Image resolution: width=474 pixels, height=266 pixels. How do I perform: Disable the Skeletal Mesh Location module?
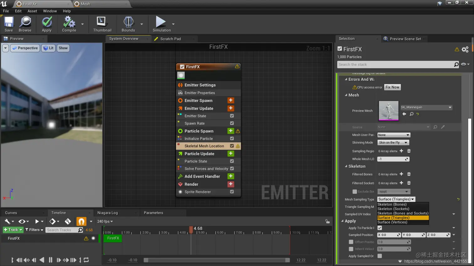pyautogui.click(x=232, y=146)
